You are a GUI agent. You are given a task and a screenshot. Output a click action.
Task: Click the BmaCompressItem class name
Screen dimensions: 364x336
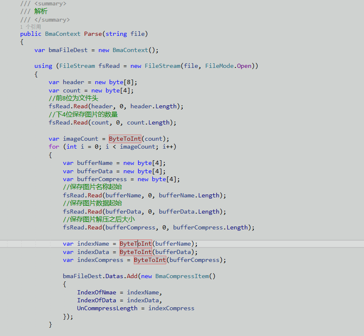182,276
